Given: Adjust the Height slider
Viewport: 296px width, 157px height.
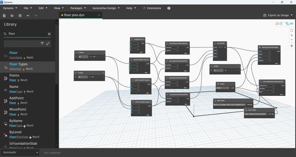Looking at the screenshot, I should pos(225,70).
